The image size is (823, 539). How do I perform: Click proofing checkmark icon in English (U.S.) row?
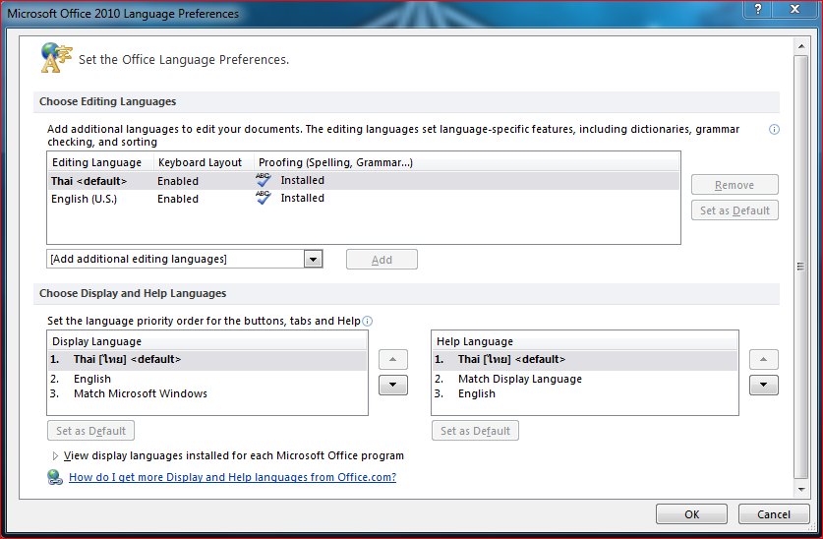(x=264, y=198)
